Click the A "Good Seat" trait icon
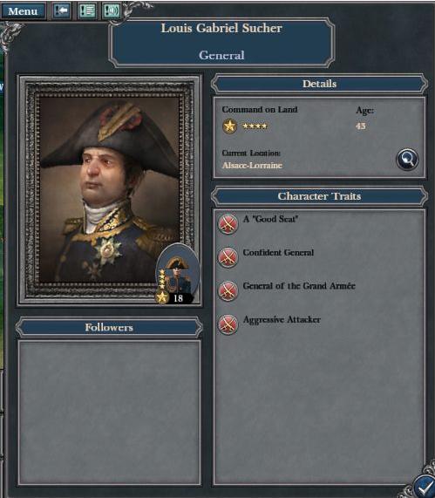Viewport: 435px width, 498px height. (x=228, y=224)
